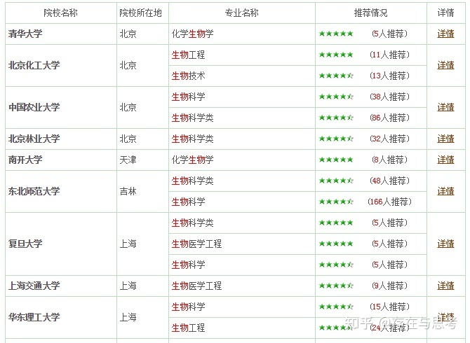The height and width of the screenshot is (343, 470).
Task: Select 生物医学工程 major under 上海交通大学
Action: point(196,286)
